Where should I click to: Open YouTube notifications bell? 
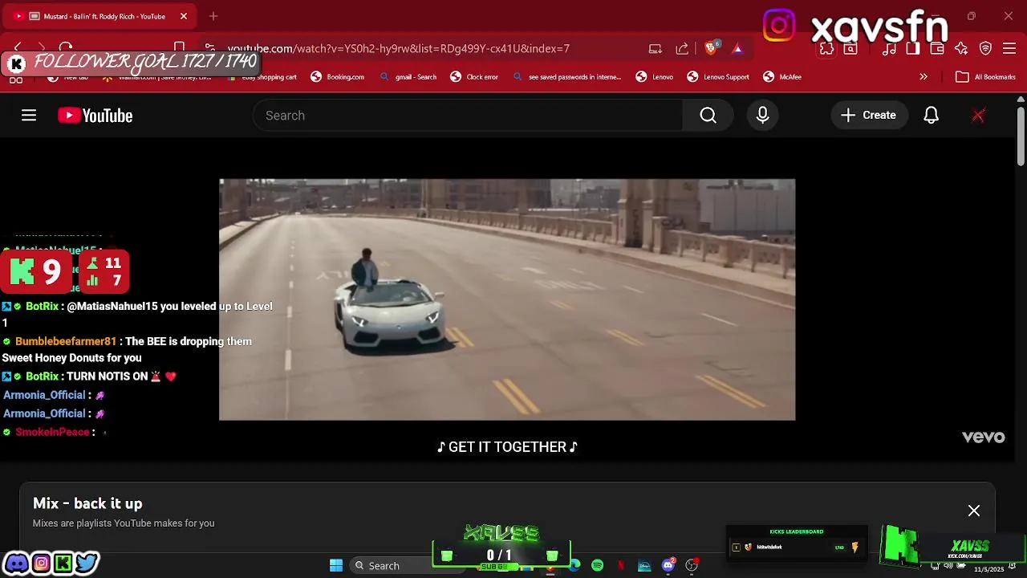click(x=931, y=116)
